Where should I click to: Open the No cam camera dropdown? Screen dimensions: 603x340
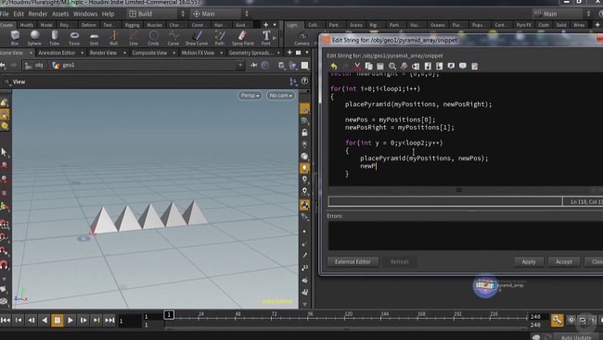(281, 95)
